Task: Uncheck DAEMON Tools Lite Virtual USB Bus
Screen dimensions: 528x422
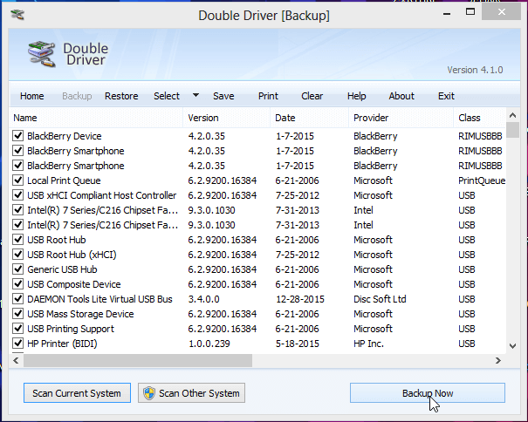Action: coord(17,298)
